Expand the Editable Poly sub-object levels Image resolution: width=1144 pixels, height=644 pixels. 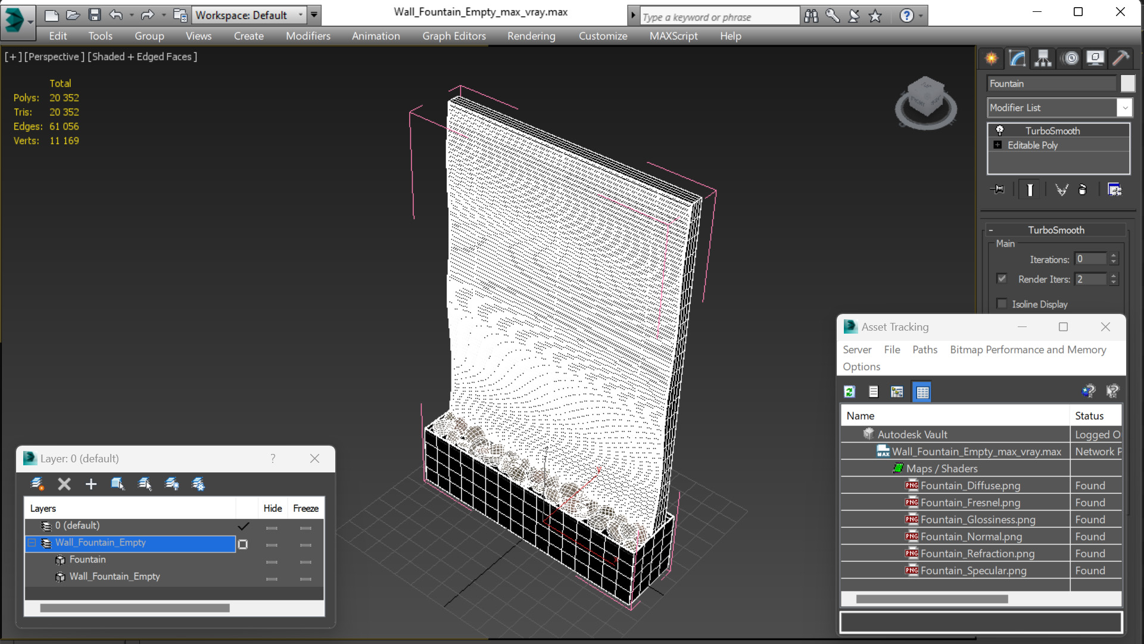[x=998, y=145]
